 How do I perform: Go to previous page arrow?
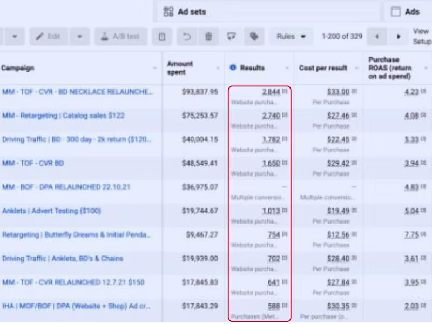(376, 36)
